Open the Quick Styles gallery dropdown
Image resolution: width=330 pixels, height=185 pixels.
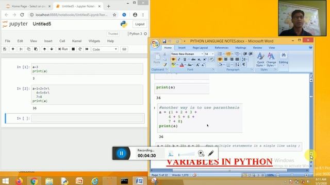click(x=260, y=60)
